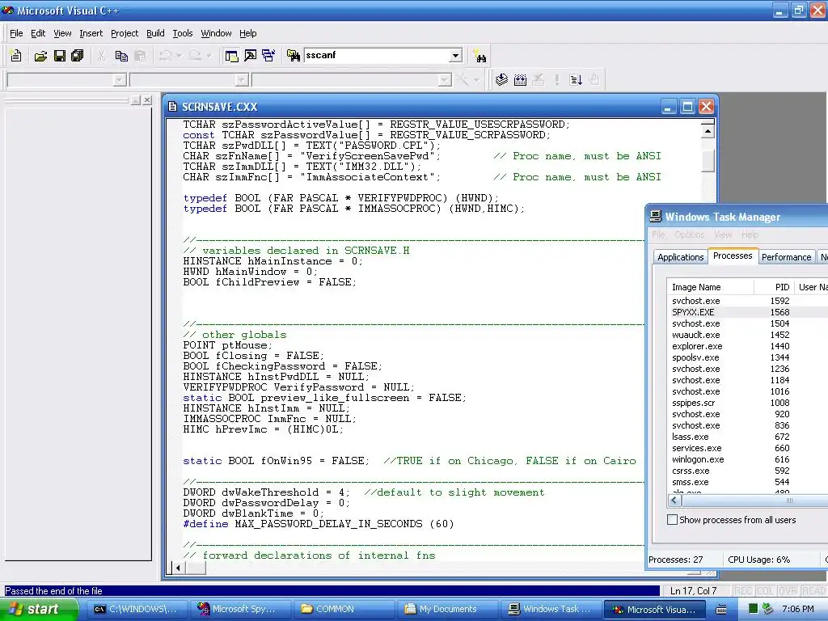Click the Ln 17, Col 7 status indicator
Screen dimensions: 828x621
(x=693, y=591)
